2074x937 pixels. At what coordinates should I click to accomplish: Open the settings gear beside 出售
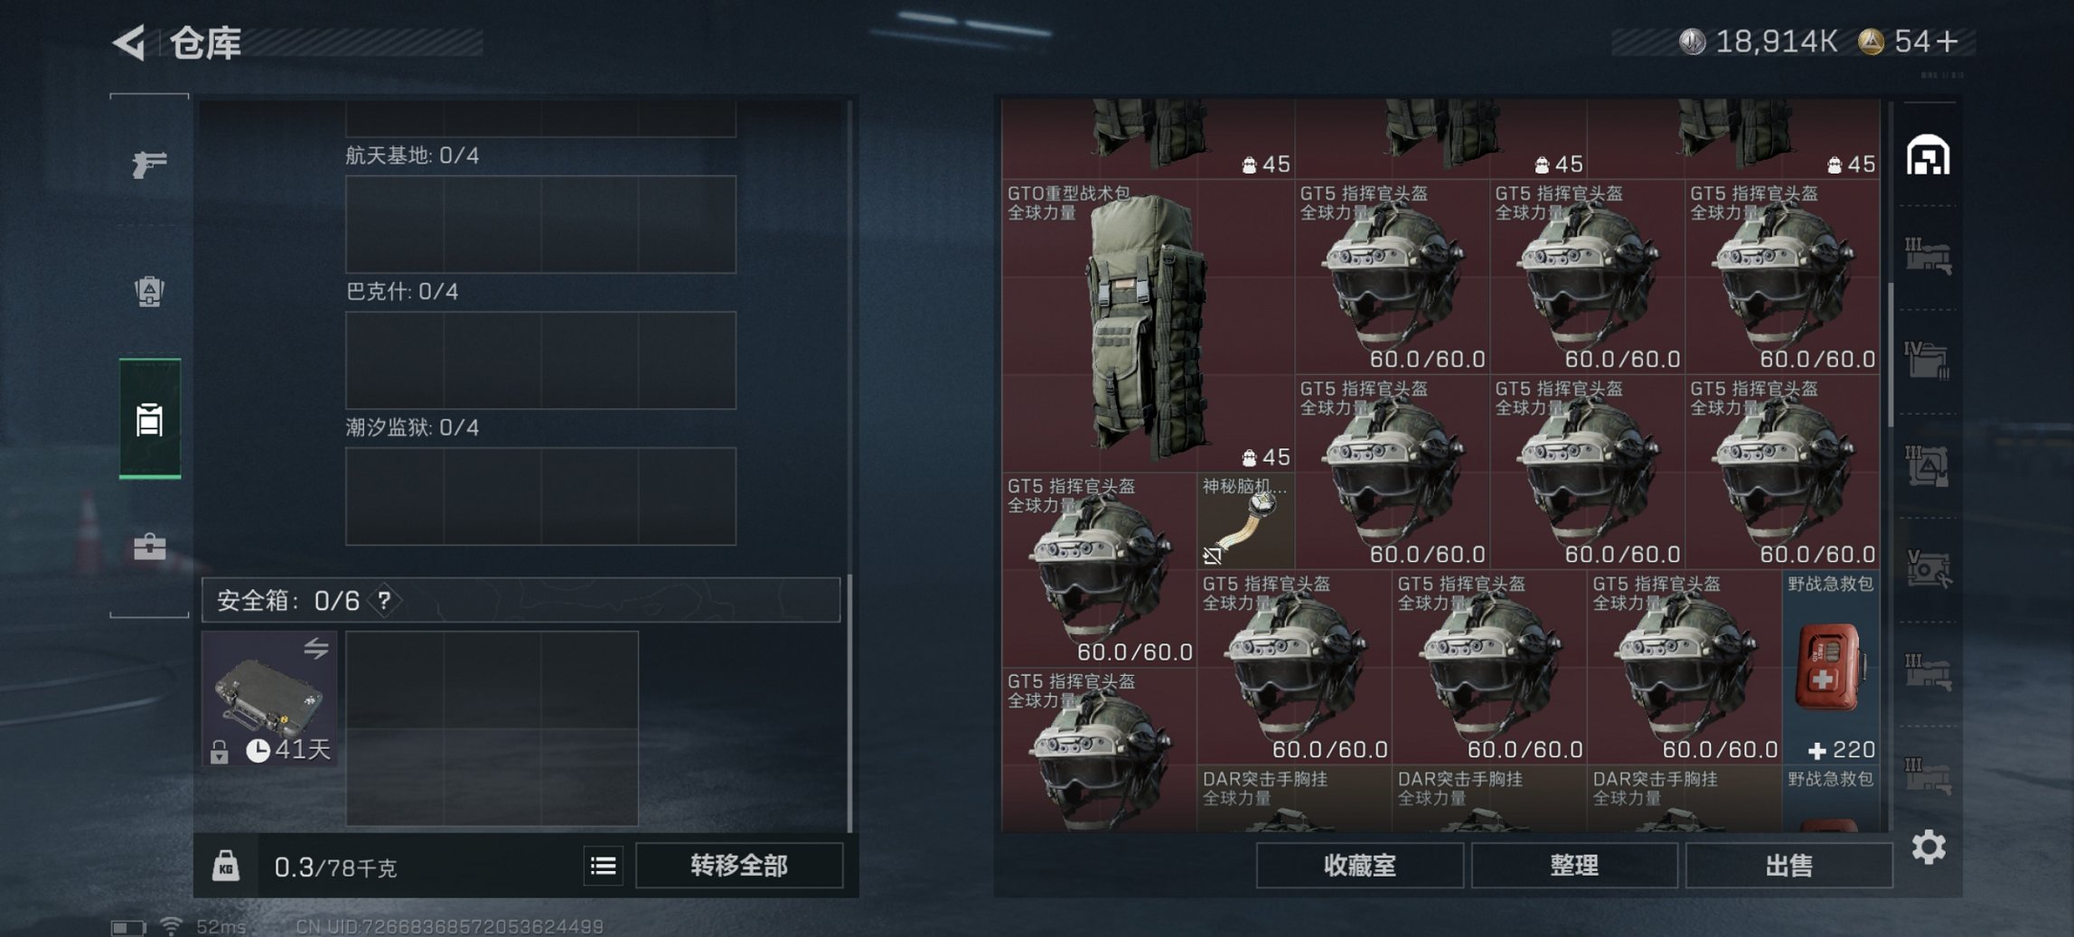1929,847
